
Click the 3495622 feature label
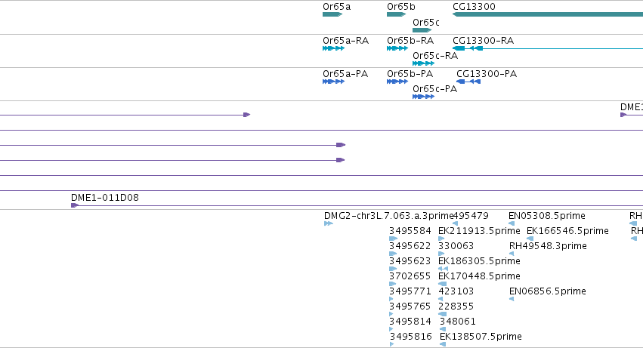click(410, 246)
